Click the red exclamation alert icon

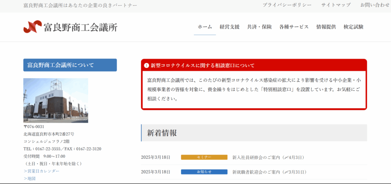pos(146,66)
